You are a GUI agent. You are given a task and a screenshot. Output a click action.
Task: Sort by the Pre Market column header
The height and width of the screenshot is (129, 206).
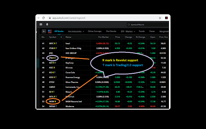[x=103, y=37]
